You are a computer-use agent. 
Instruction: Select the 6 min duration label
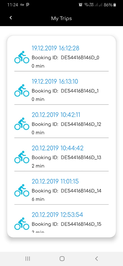point(38,199)
